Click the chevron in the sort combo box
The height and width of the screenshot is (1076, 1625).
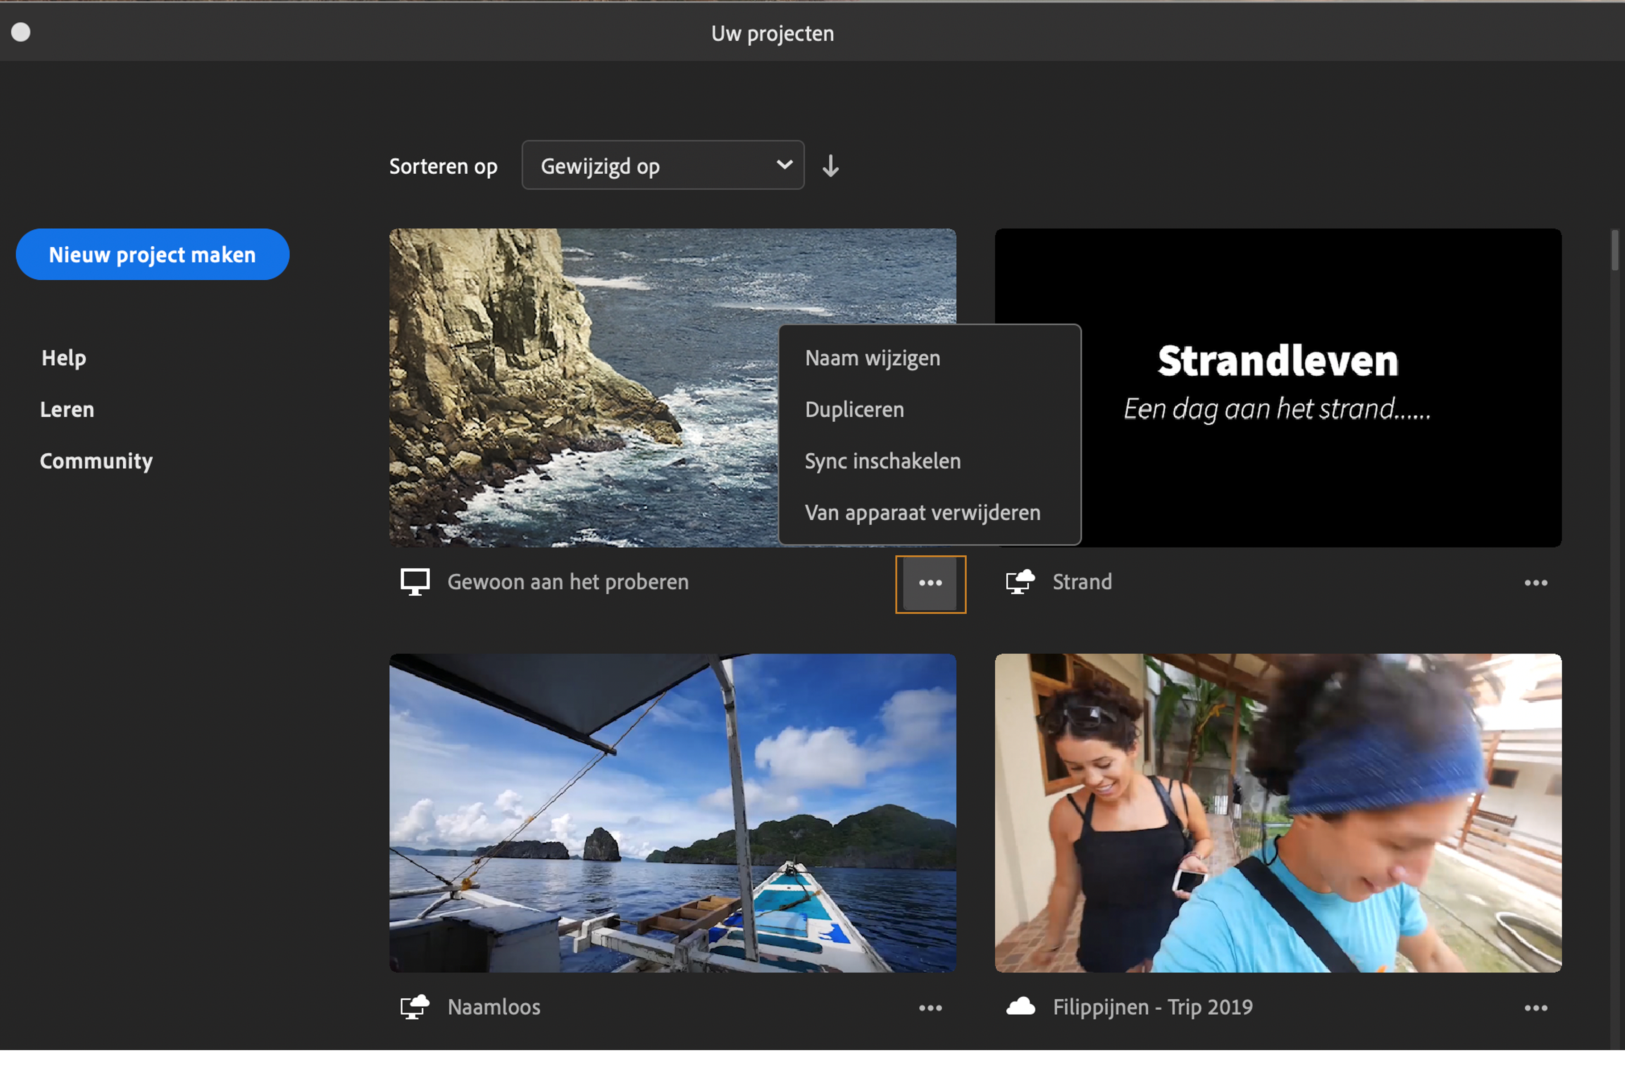pos(784,165)
